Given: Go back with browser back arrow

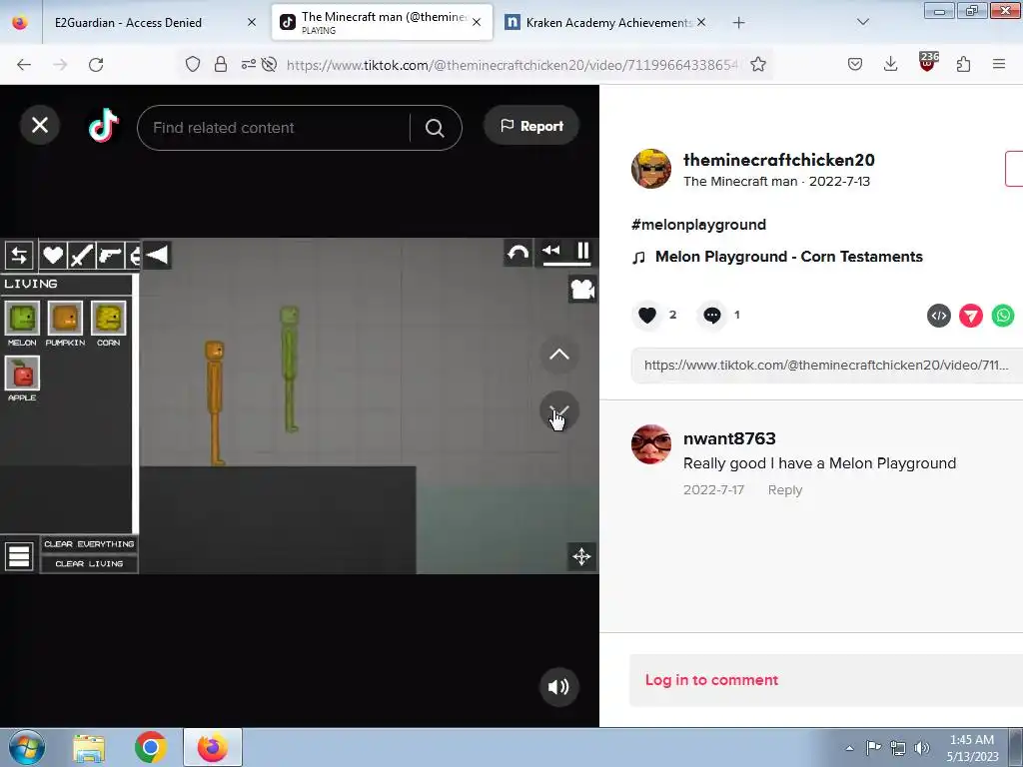Looking at the screenshot, I should (24, 65).
